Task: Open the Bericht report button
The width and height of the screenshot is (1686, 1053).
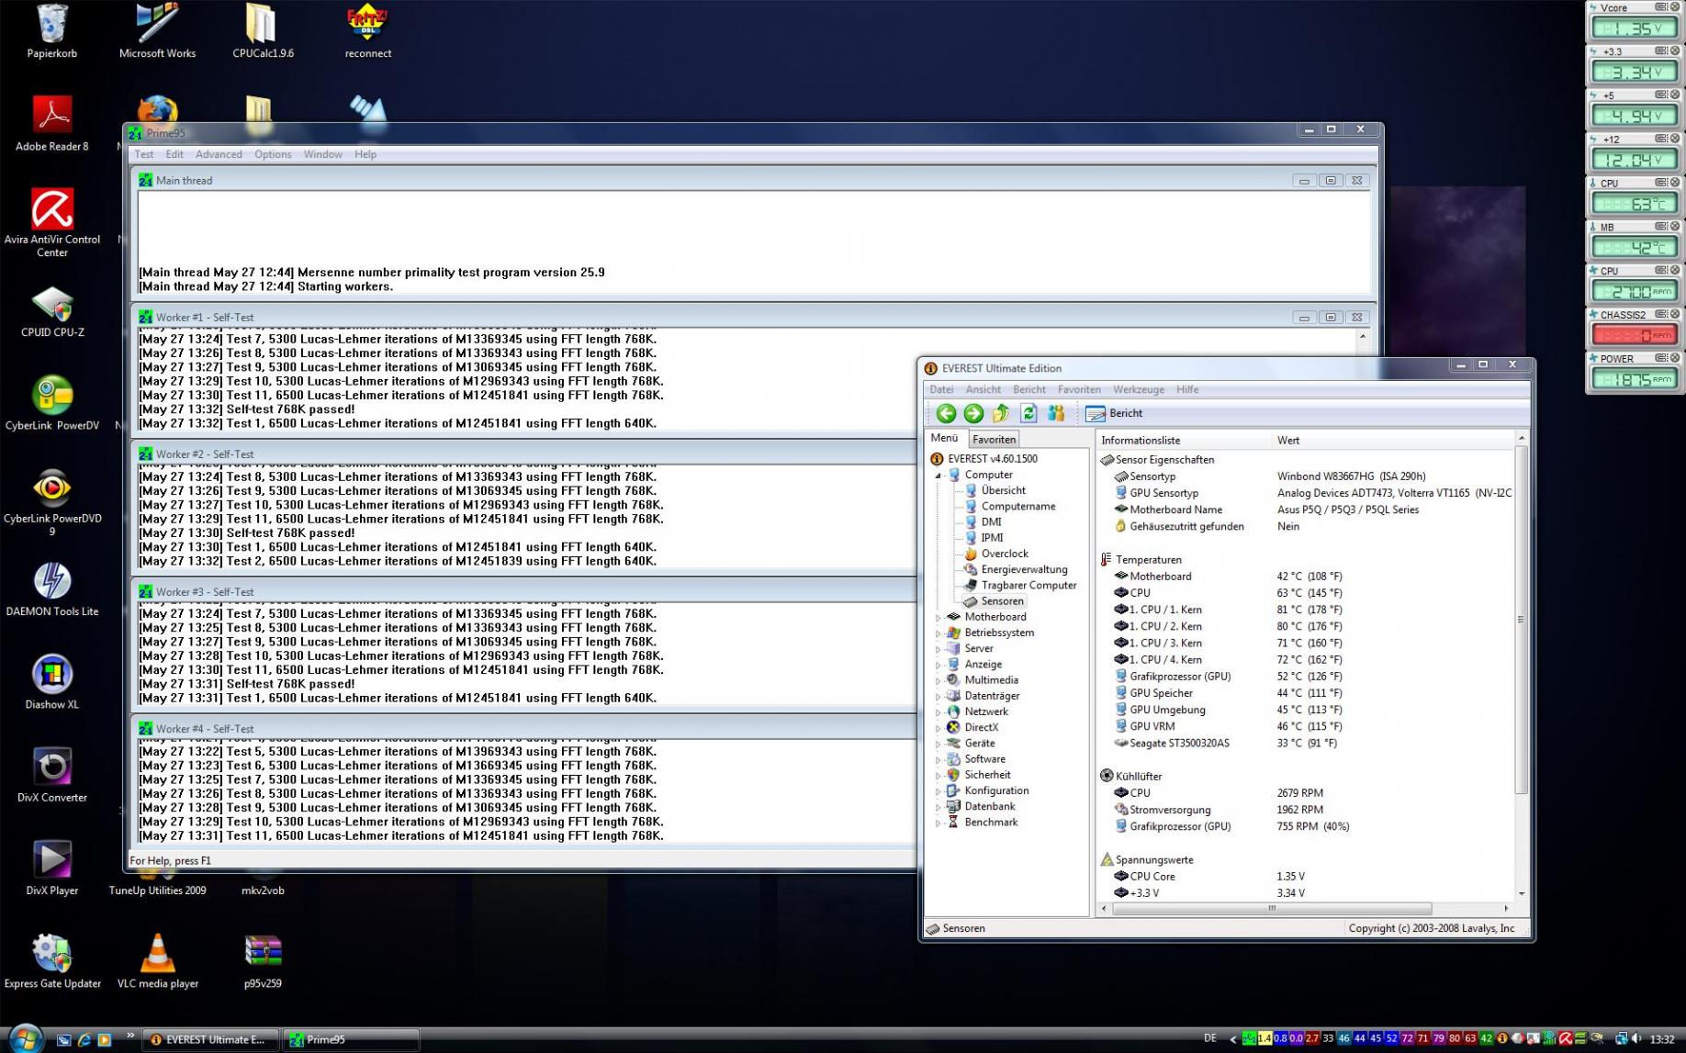Action: (1114, 414)
